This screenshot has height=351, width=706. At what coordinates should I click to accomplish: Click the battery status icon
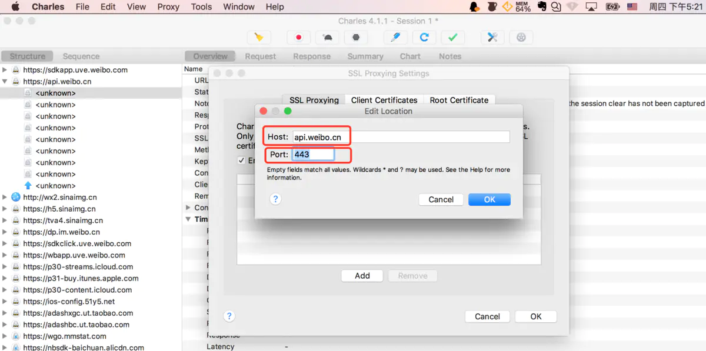tap(612, 7)
